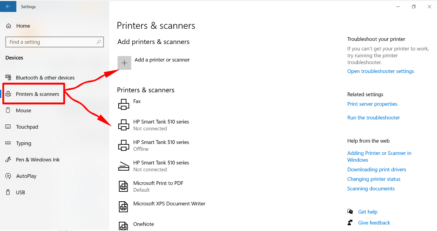Select Printers & scanners in sidebar

(37, 94)
